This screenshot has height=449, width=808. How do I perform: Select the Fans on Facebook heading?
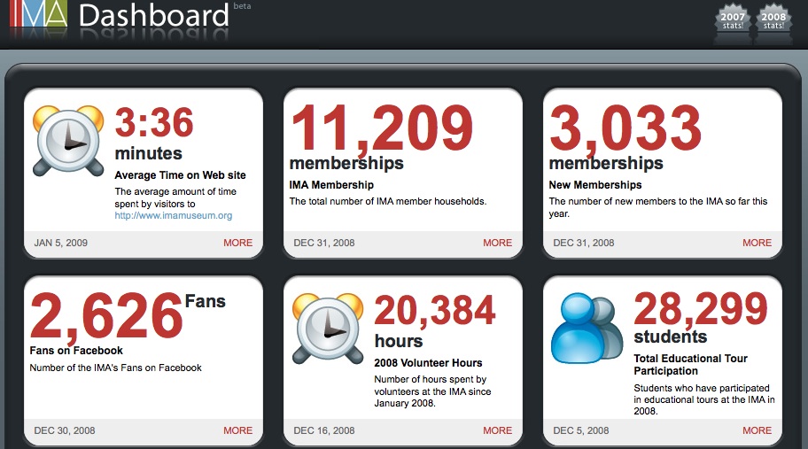click(x=76, y=351)
